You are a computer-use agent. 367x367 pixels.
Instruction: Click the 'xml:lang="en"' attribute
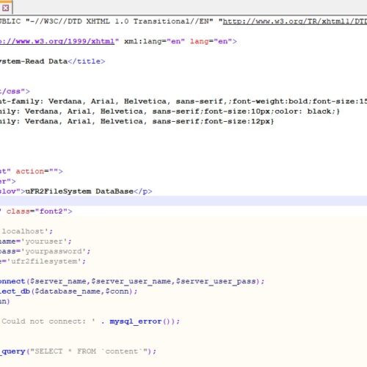pyautogui.click(x=154, y=41)
